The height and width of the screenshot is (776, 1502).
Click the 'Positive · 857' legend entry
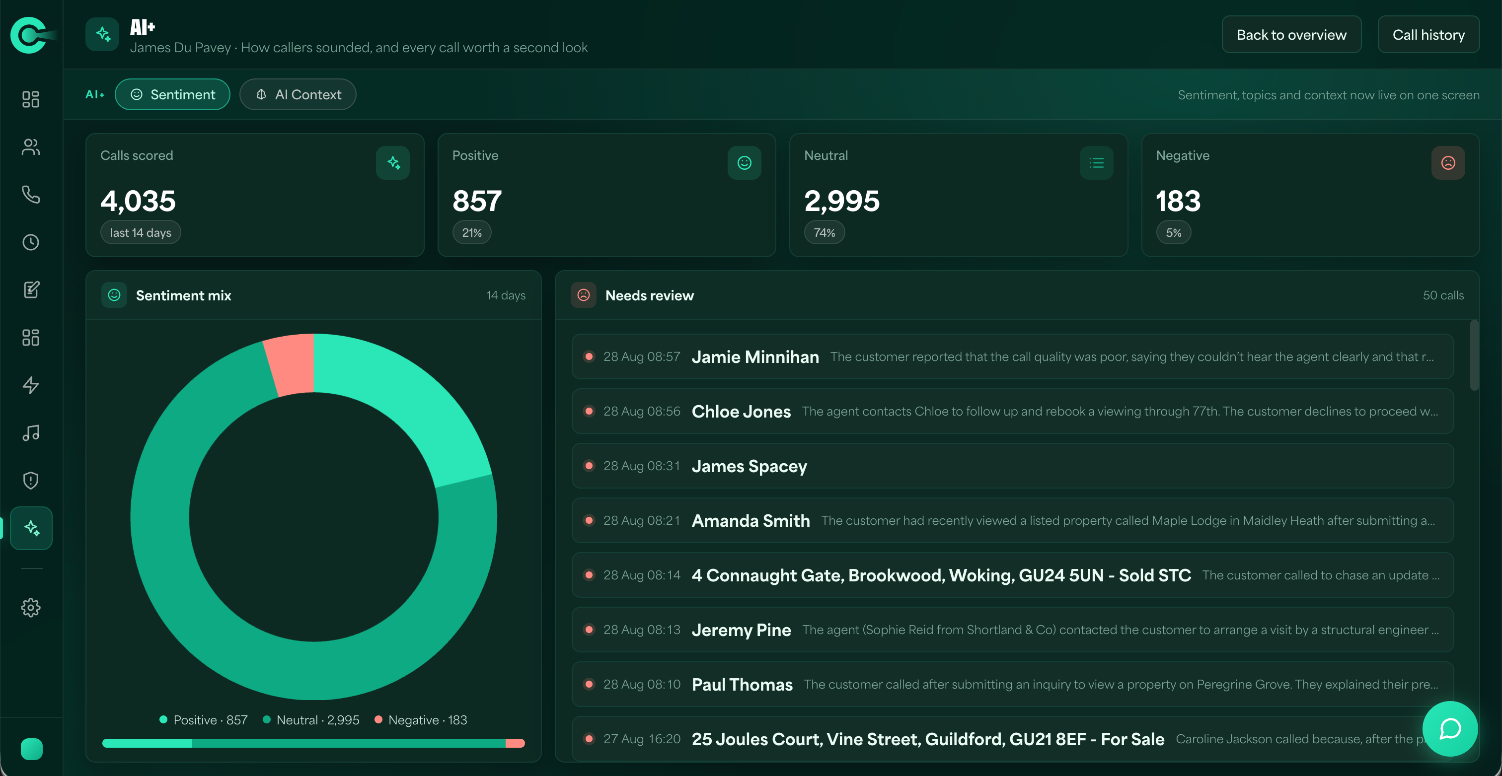(x=204, y=720)
